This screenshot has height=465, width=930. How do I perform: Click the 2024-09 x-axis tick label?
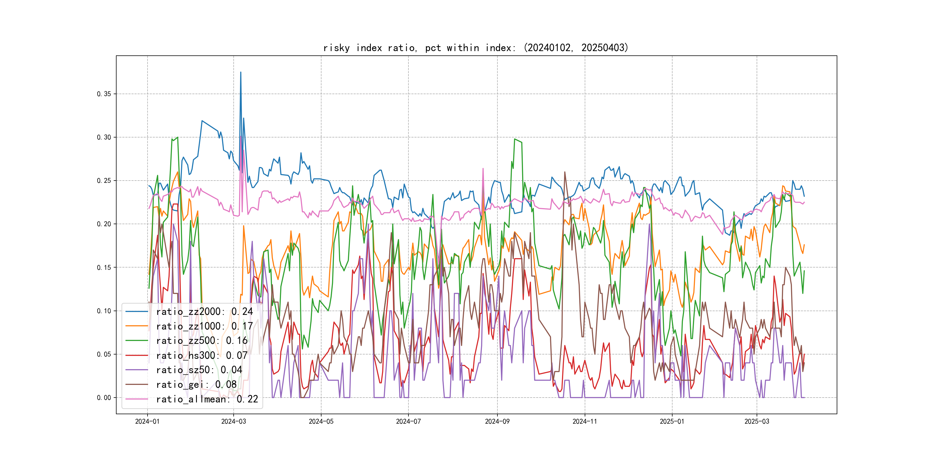497,421
